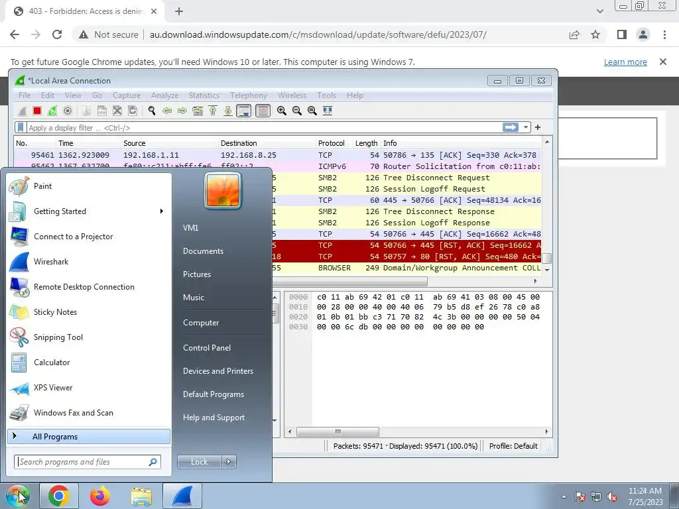Toggle packet list colorization
This screenshot has height=509, width=679.
coord(263,111)
